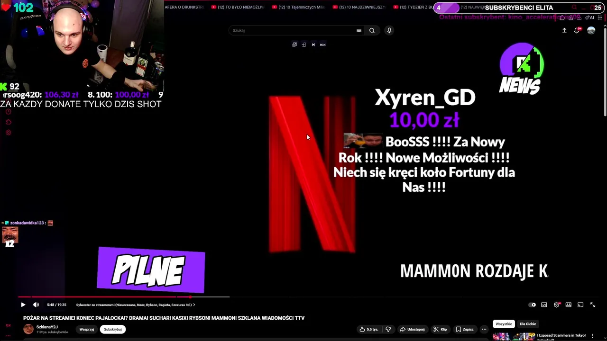Open the SzklanaY2J channel avatar
The width and height of the screenshot is (607, 341).
(28, 329)
